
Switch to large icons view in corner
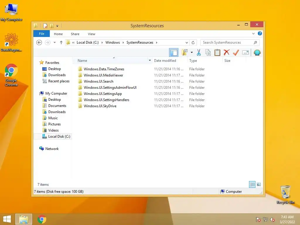point(259,185)
